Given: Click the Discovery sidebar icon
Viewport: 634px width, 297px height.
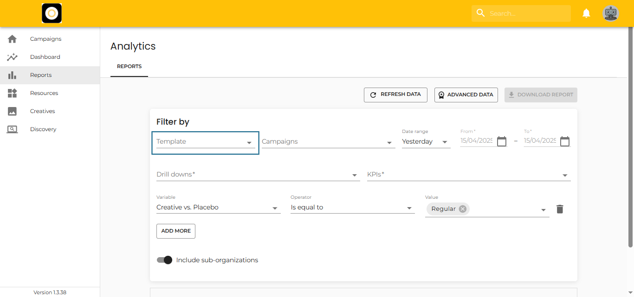Looking at the screenshot, I should pos(13,129).
